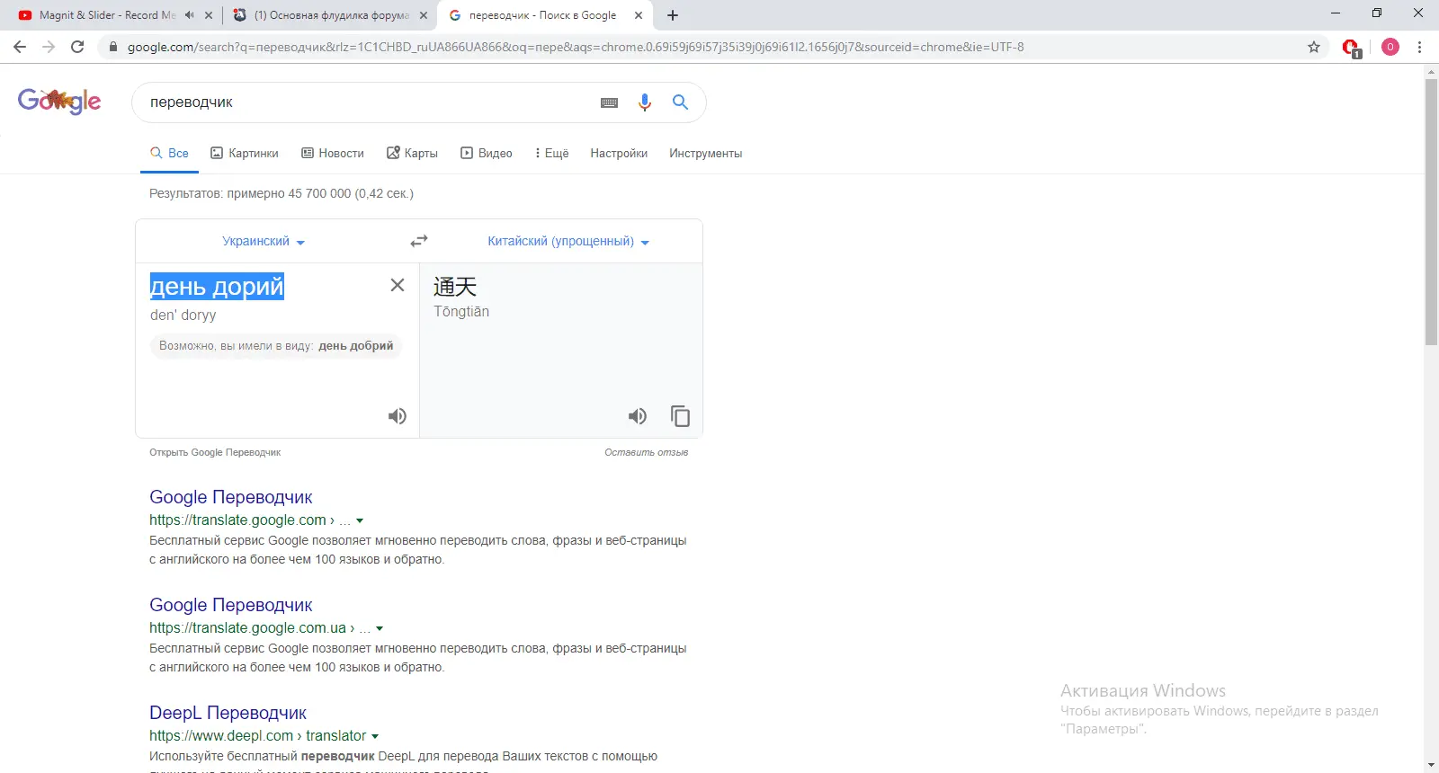This screenshot has height=773, width=1439.
Task: Open DeepL Переводчик result
Action: coord(228,713)
